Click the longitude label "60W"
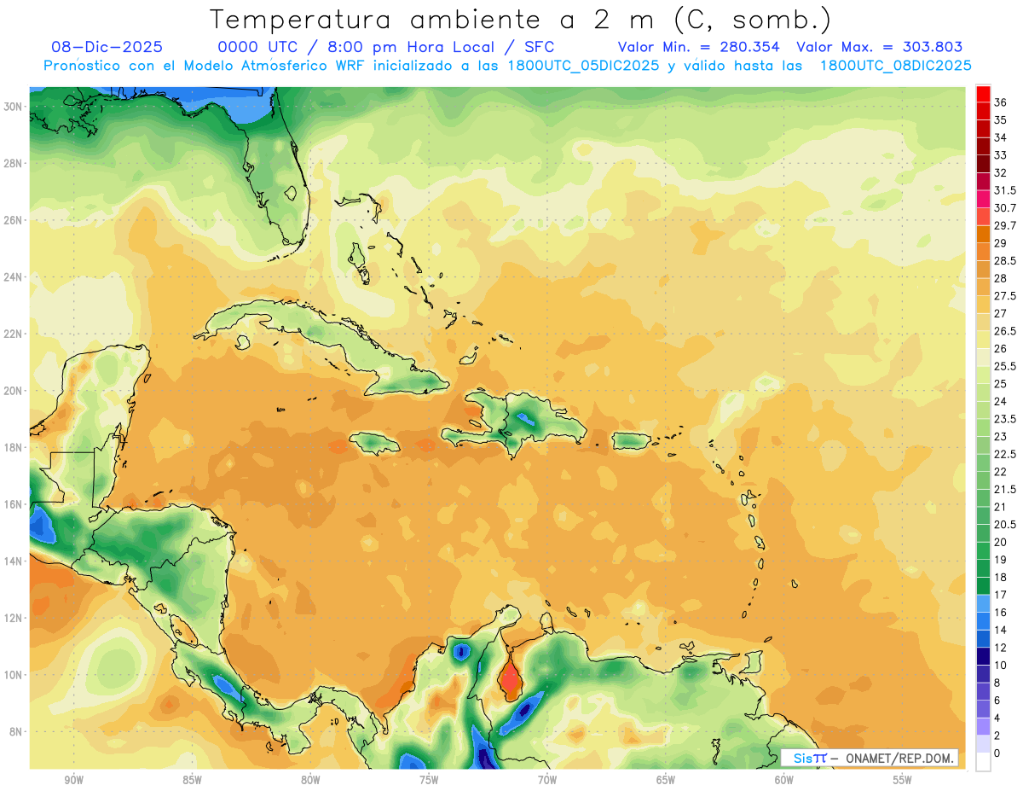The width and height of the screenshot is (1023, 791). tap(784, 780)
